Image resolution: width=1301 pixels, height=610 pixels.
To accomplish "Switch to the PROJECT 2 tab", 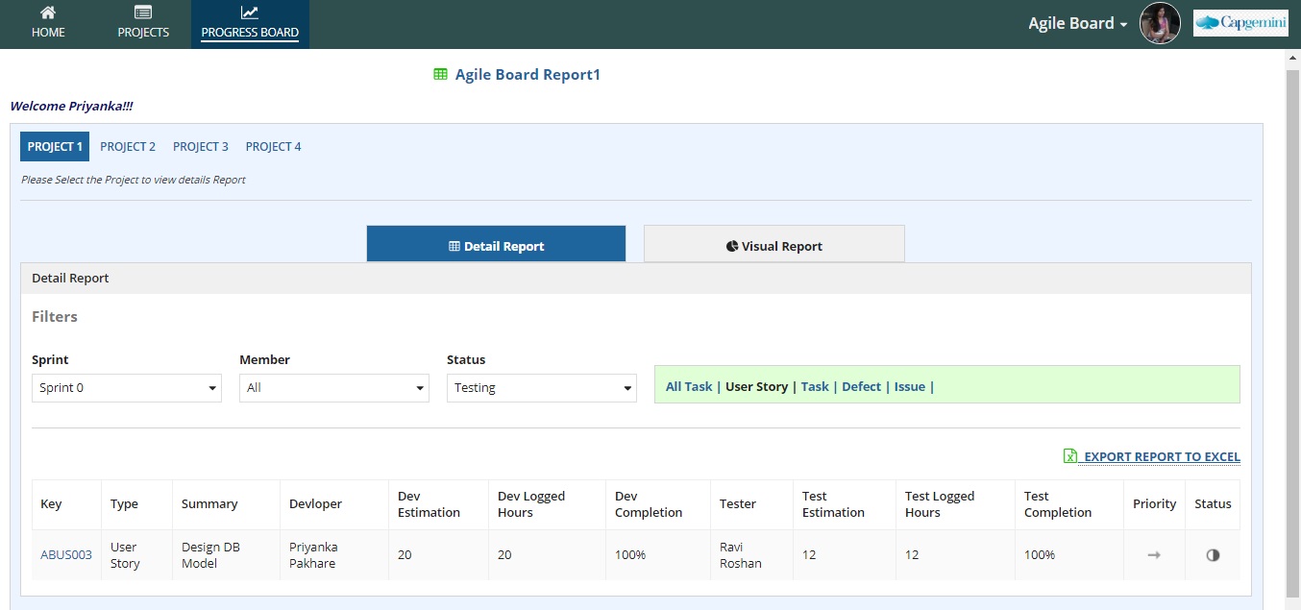I will (128, 146).
